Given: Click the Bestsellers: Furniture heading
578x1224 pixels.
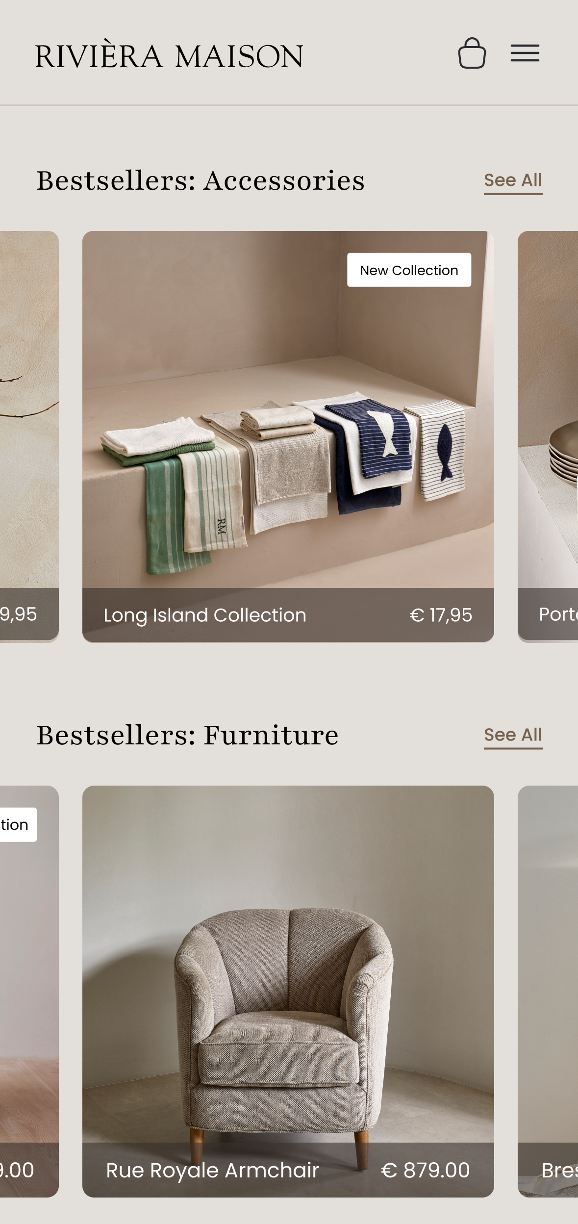Looking at the screenshot, I should (x=187, y=735).
